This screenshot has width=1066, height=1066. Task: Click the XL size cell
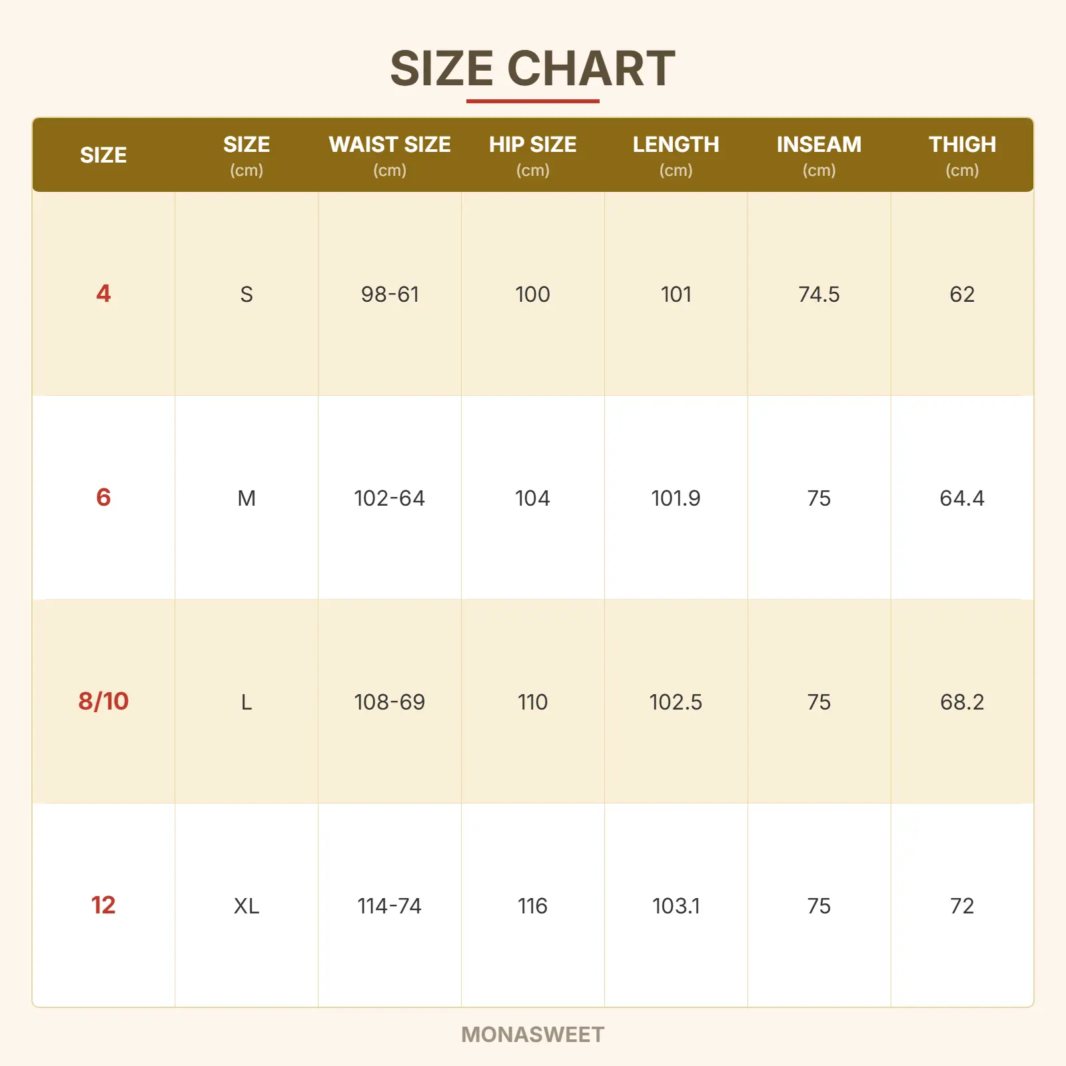point(247,906)
